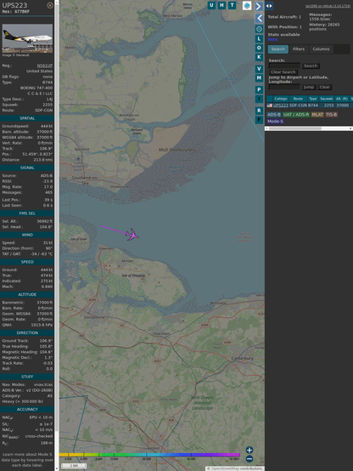Click the SDF-CGN route cell in table
This screenshot has height=471, width=353.
[298, 105]
